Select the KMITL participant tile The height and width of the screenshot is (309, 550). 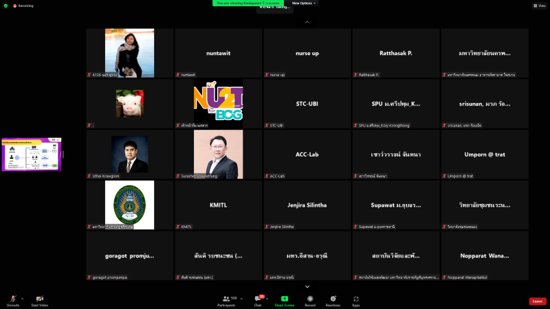coord(219,205)
